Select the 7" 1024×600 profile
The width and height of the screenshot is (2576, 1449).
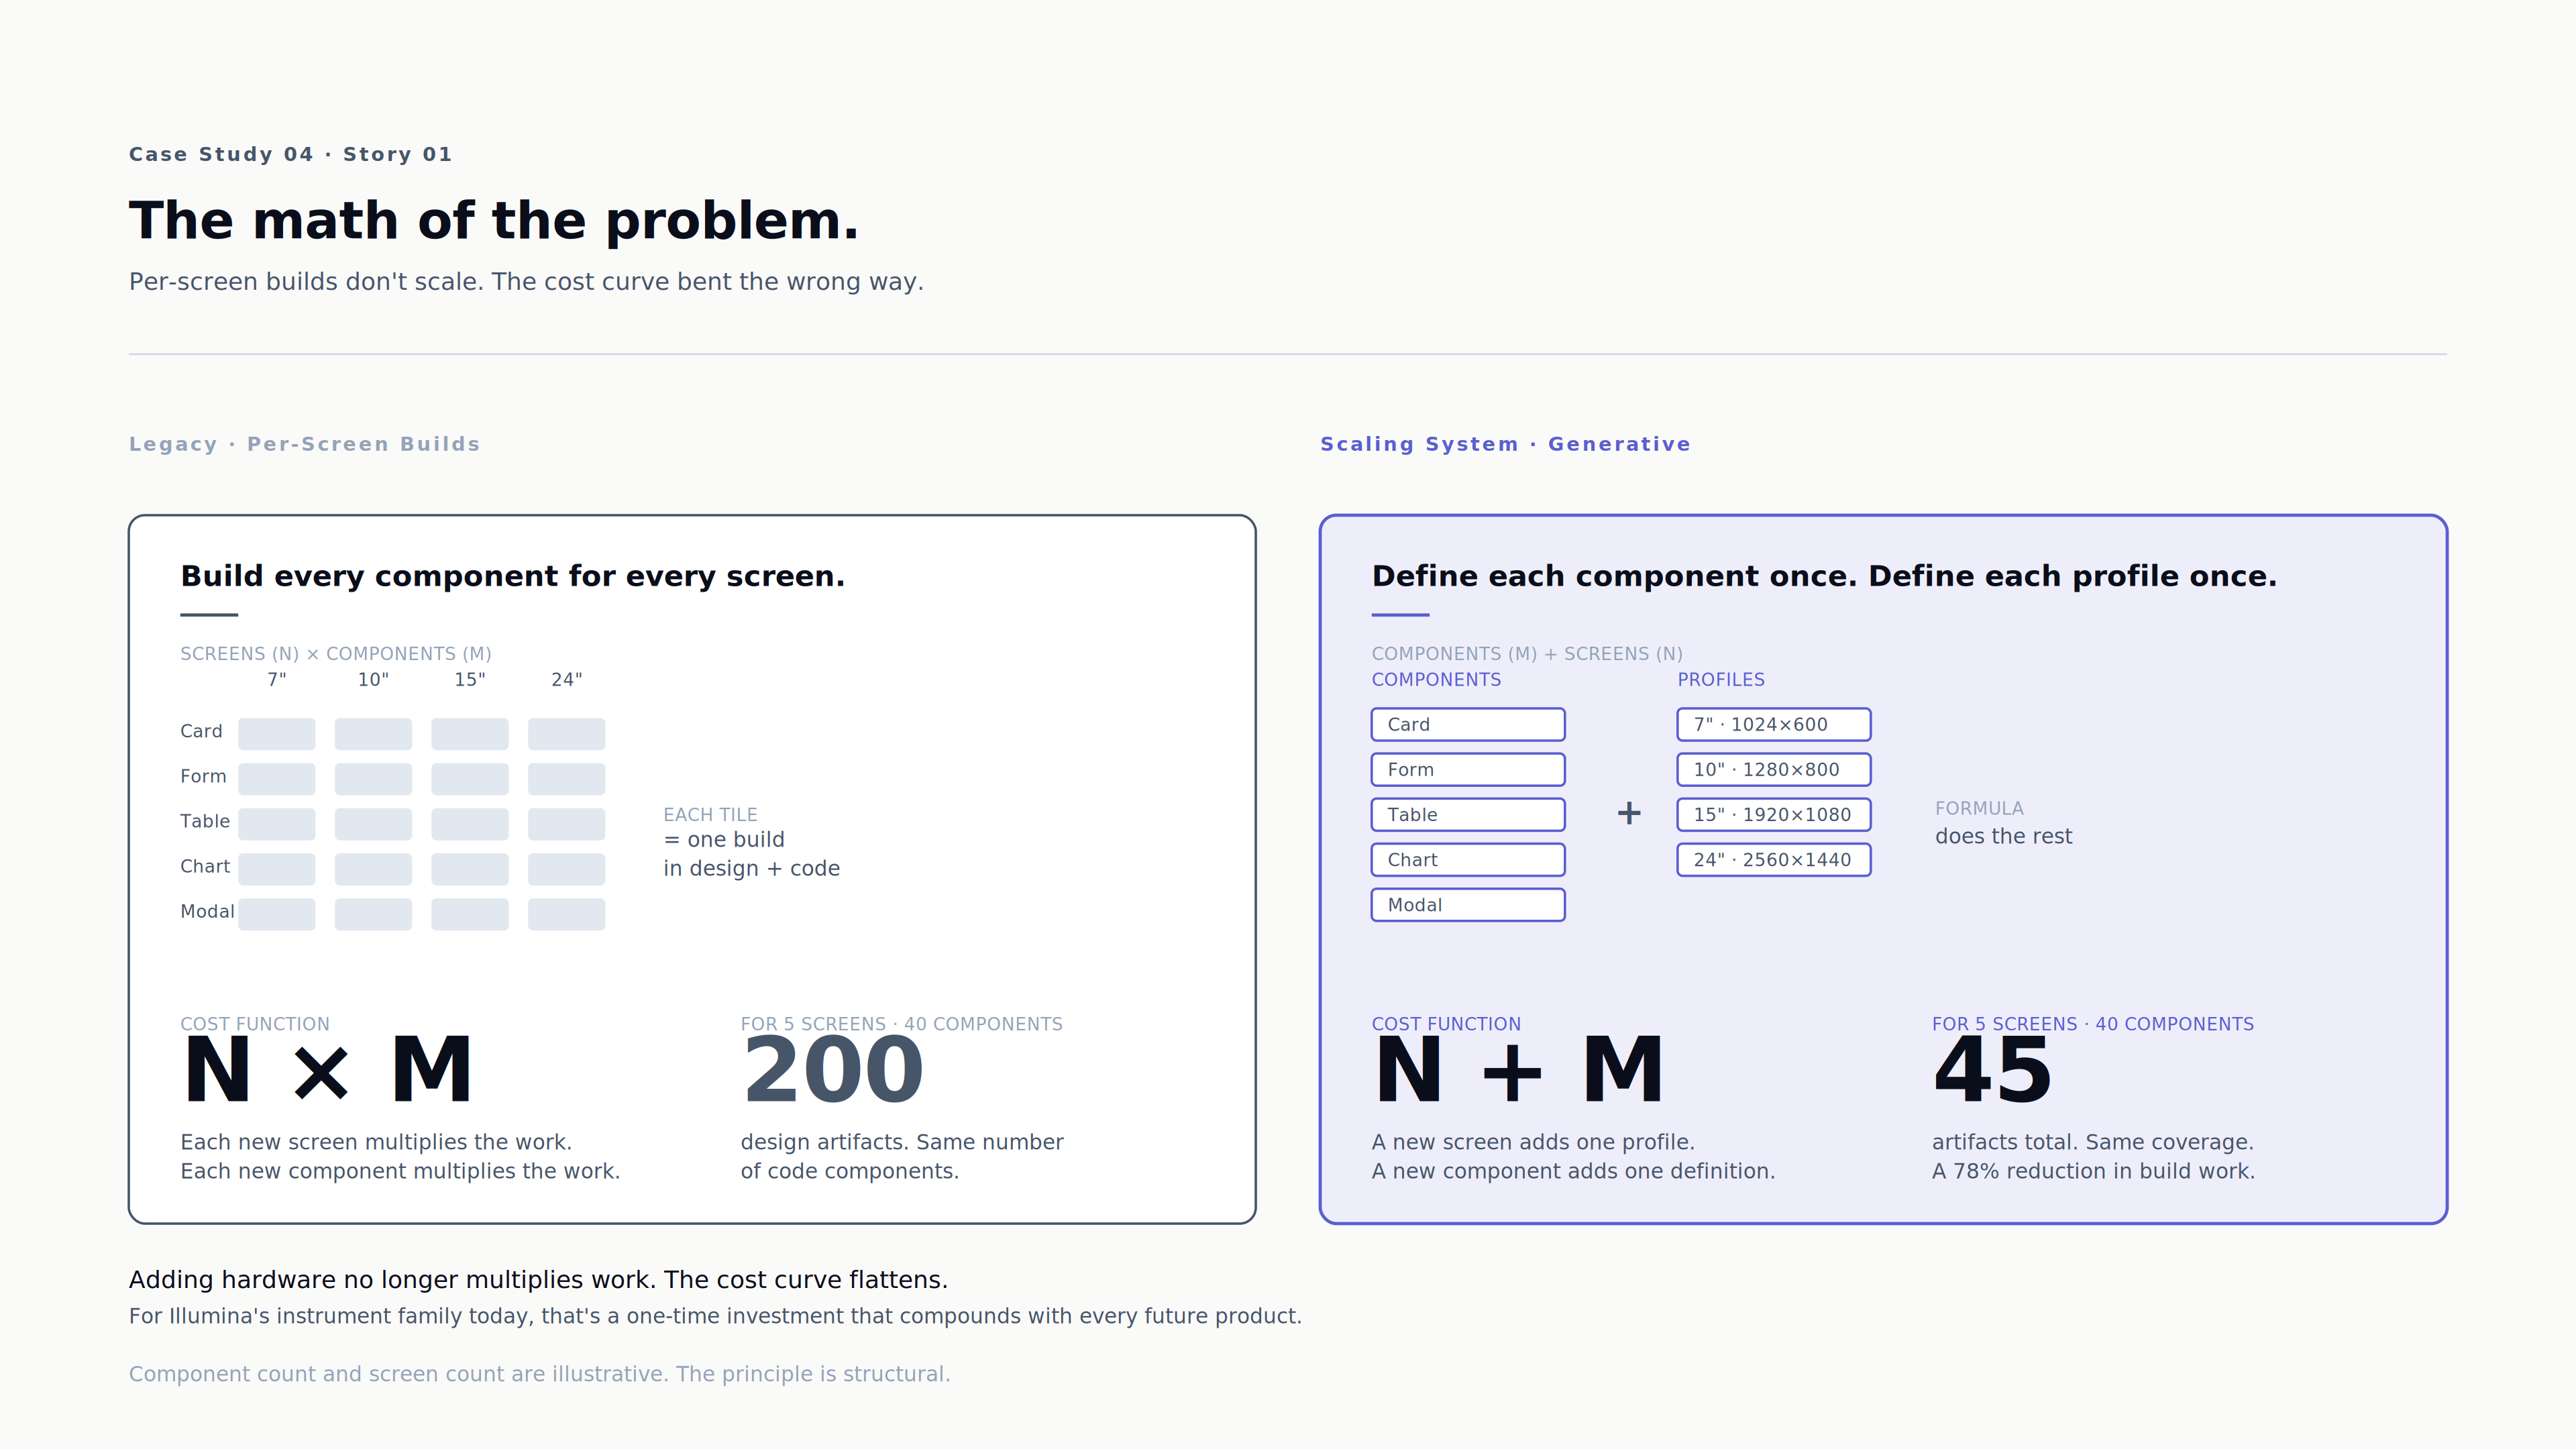click(x=1773, y=724)
